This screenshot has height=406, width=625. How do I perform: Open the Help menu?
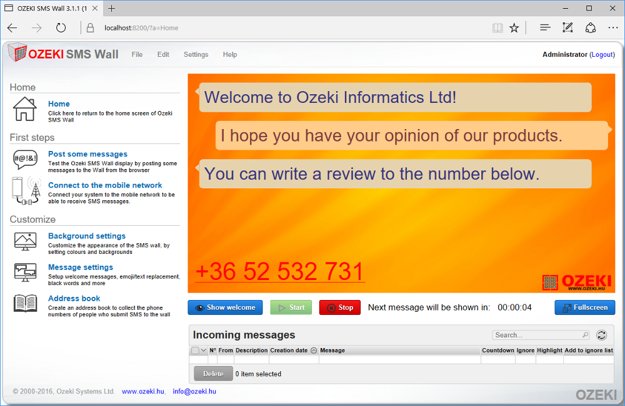click(x=230, y=54)
